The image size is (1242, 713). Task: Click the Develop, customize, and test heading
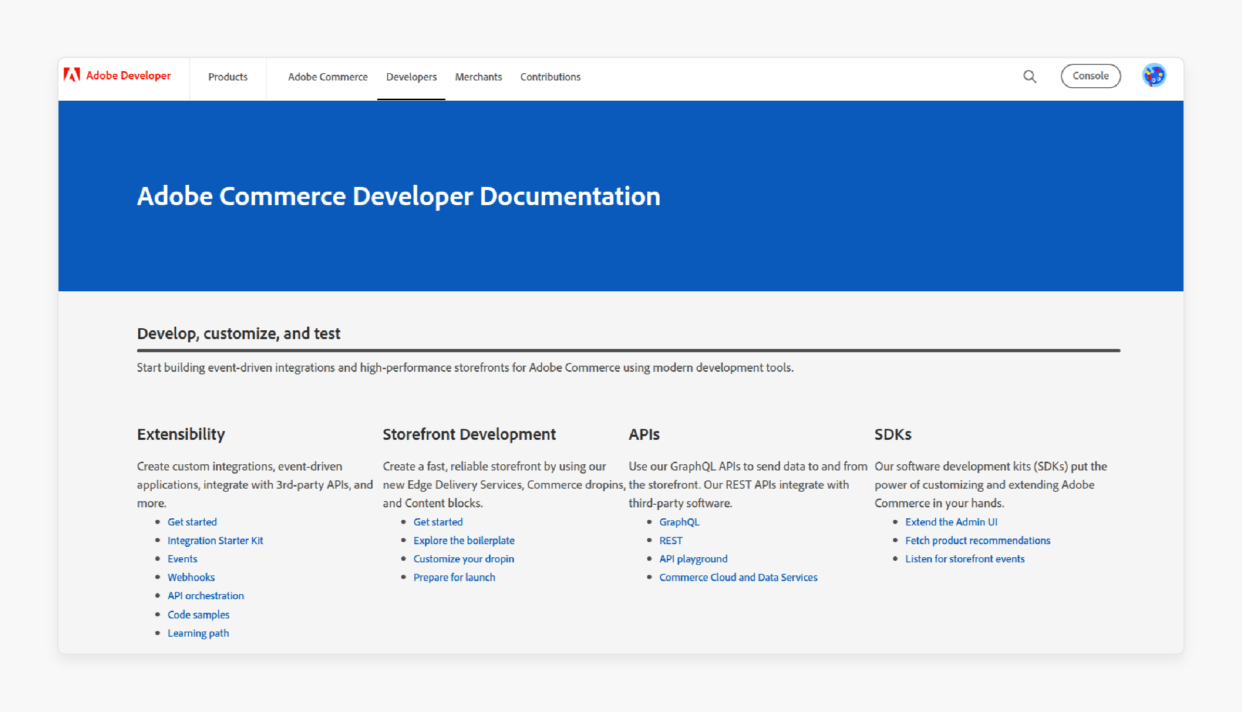click(x=239, y=333)
